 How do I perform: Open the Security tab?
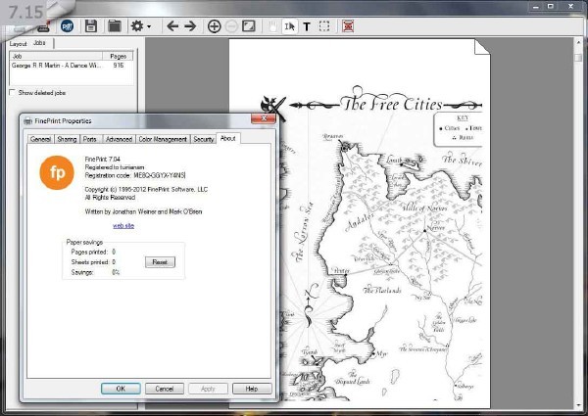click(x=203, y=139)
